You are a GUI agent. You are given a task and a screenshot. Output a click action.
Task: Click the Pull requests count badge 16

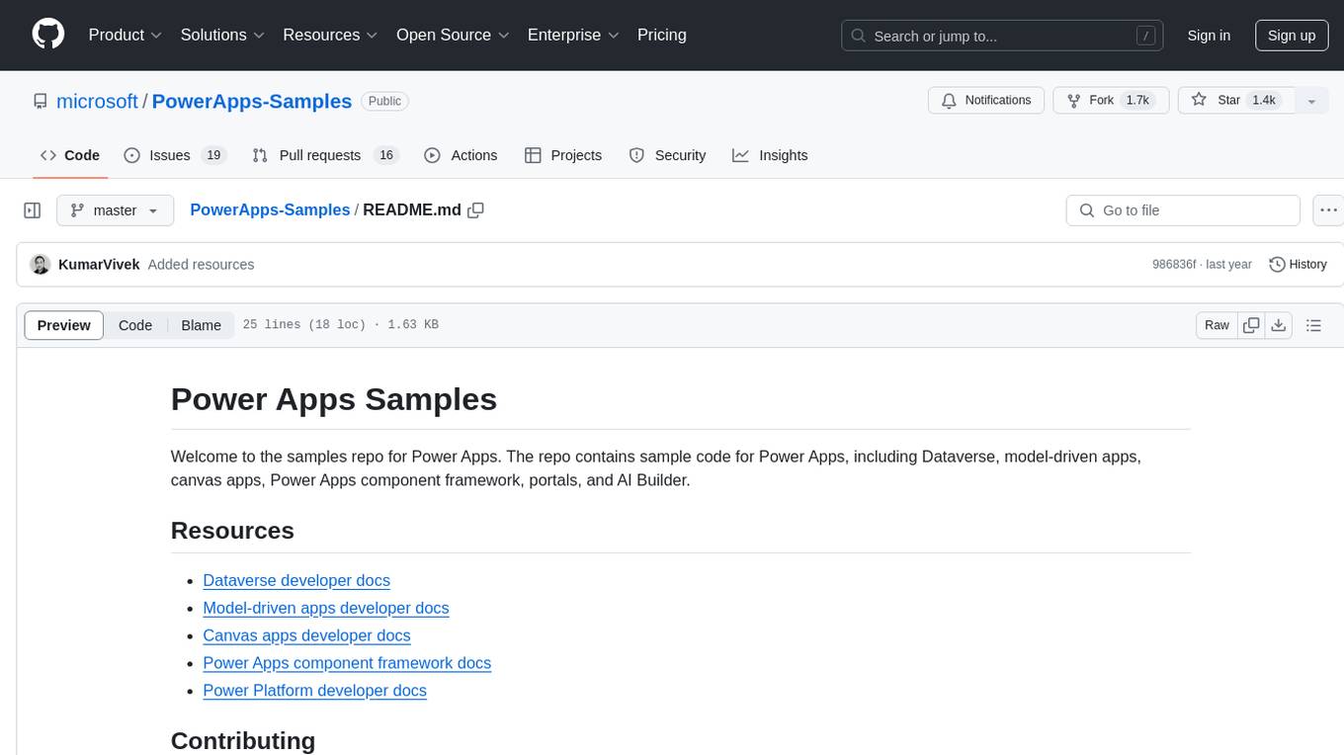[x=386, y=155]
